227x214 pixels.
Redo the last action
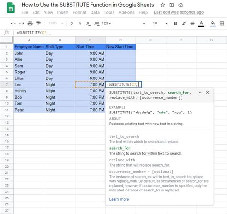click(22, 23)
